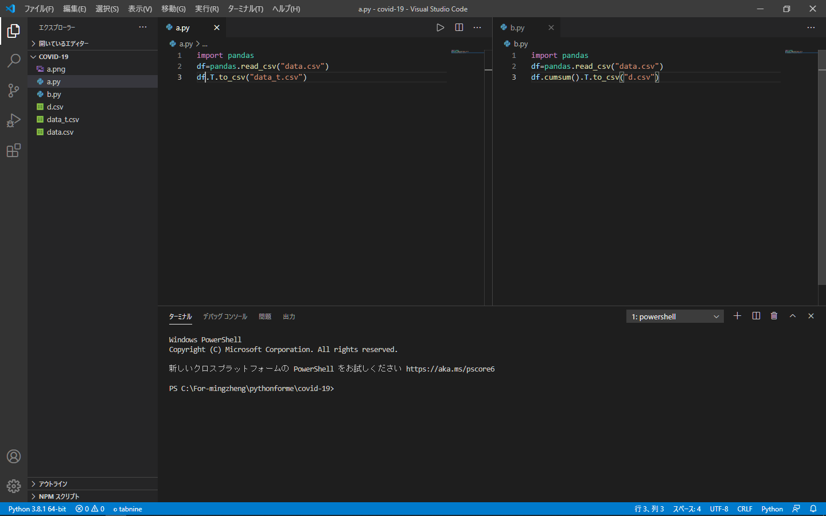This screenshot has height=516, width=826.
Task: Create a new terminal with plus icon
Action: point(737,316)
